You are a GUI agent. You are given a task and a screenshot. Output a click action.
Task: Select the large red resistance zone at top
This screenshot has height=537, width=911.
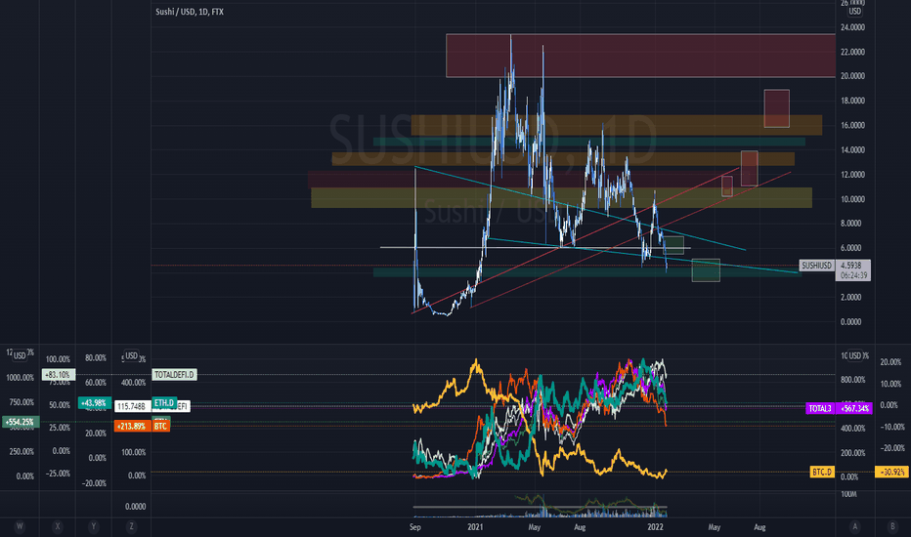coord(640,56)
